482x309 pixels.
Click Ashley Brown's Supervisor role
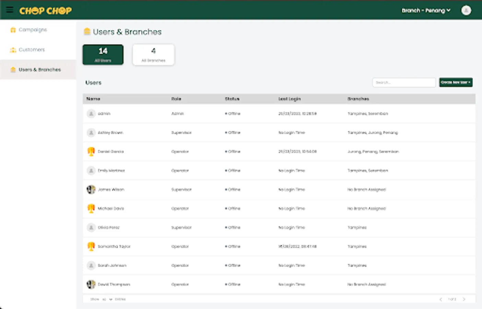click(181, 133)
